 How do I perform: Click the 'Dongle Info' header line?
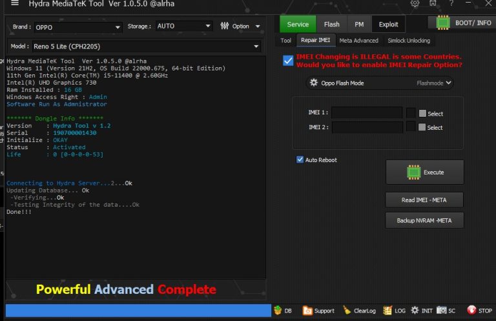(55, 118)
